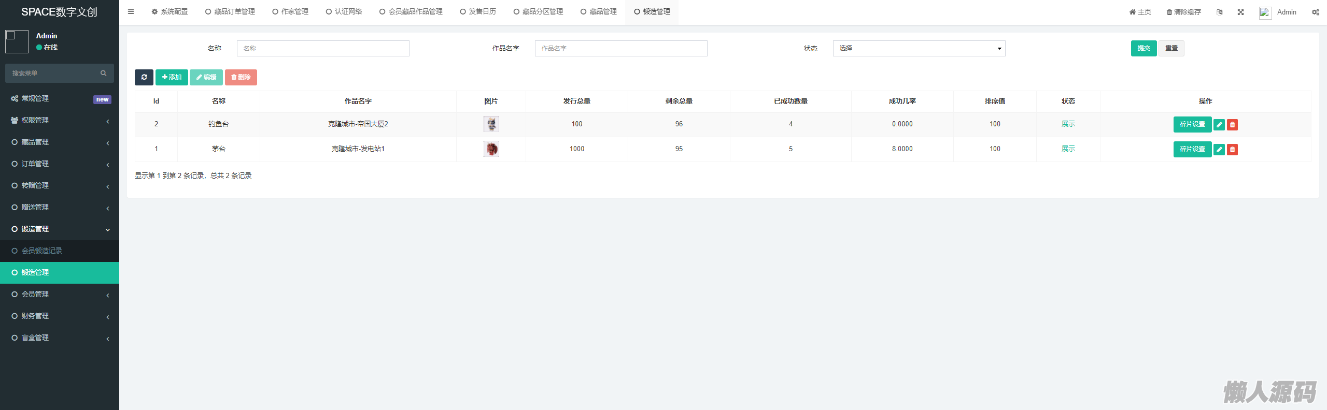Open 碎片设置 for the 茅台 row
The width and height of the screenshot is (1327, 410).
click(1192, 149)
